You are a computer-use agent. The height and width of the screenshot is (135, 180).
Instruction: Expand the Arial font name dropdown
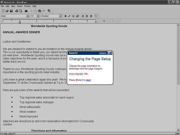pyautogui.click(x=28, y=16)
